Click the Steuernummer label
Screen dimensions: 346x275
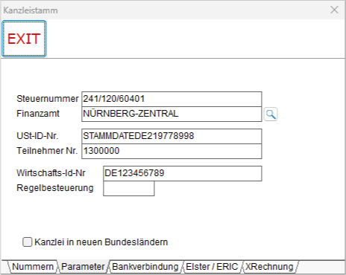(x=48, y=99)
